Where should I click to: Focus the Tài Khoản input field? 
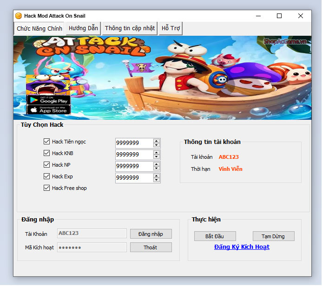pyautogui.click(x=92, y=233)
